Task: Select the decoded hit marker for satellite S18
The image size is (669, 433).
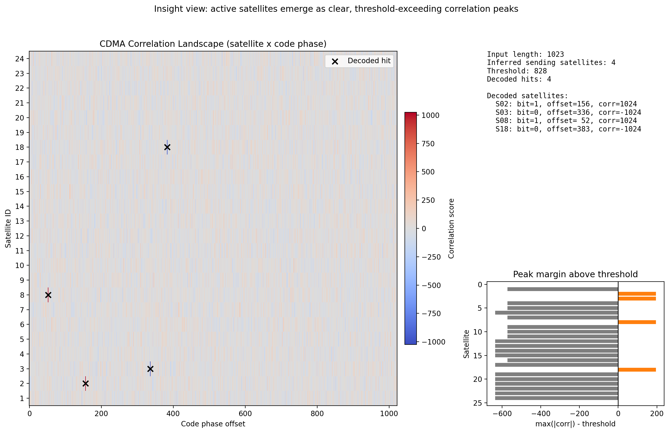Action: 167,146
